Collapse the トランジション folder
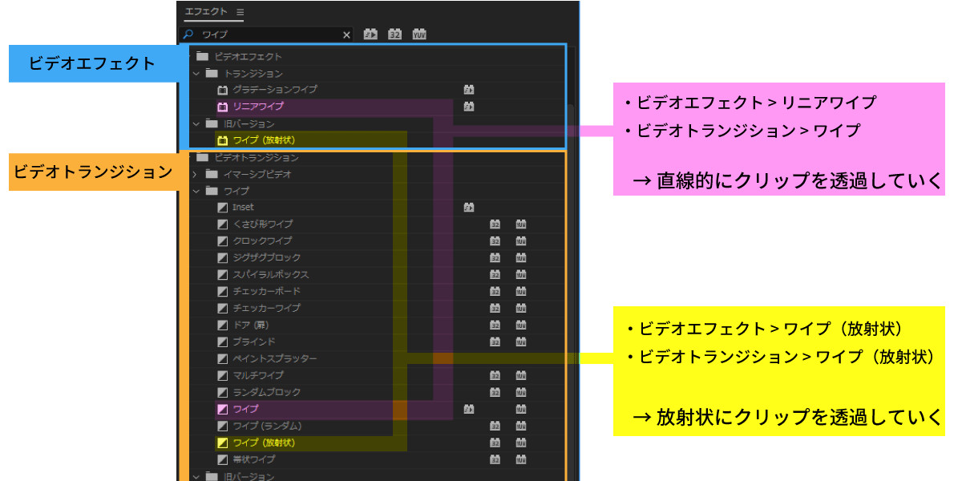 [x=196, y=74]
